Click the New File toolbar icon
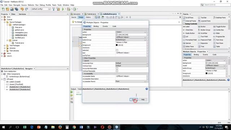 3,9
